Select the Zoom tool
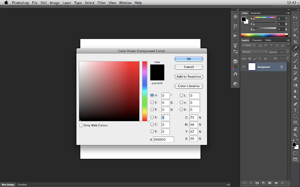 (x=295, y=135)
